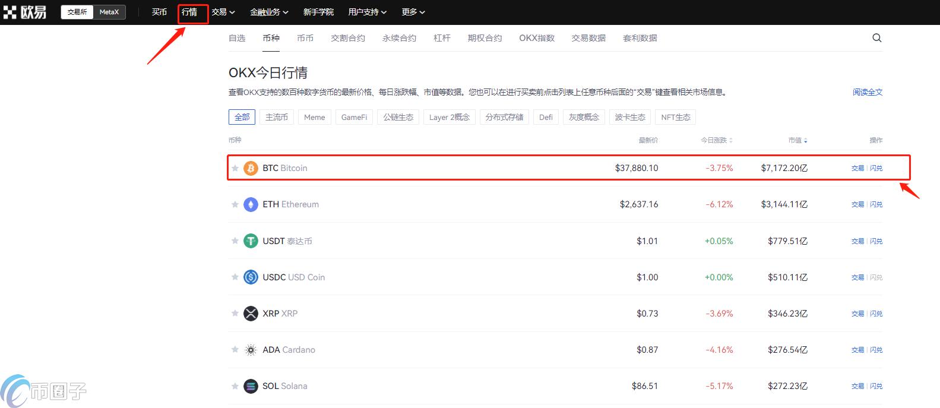Click 交易 link in BTC row
This screenshot has width=940, height=408.
pos(858,168)
